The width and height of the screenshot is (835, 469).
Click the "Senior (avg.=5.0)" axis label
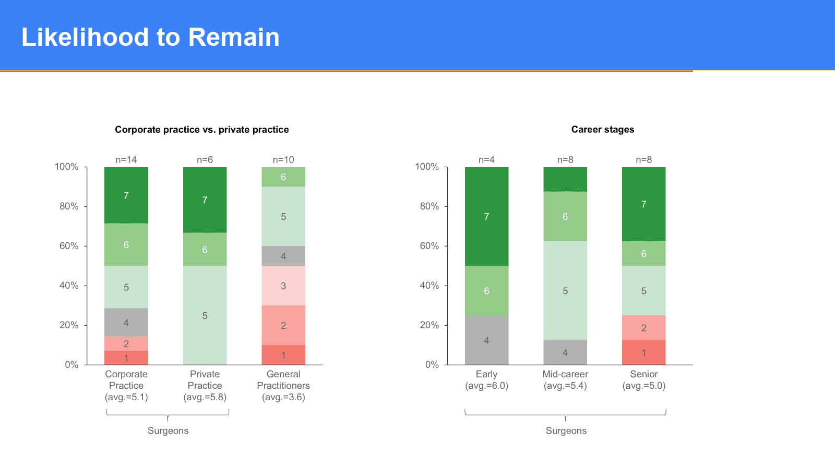[x=643, y=380]
